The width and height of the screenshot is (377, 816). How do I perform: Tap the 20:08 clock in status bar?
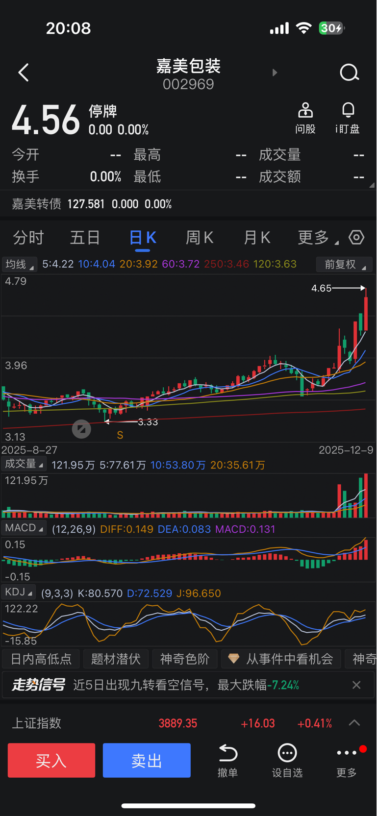pyautogui.click(x=69, y=28)
